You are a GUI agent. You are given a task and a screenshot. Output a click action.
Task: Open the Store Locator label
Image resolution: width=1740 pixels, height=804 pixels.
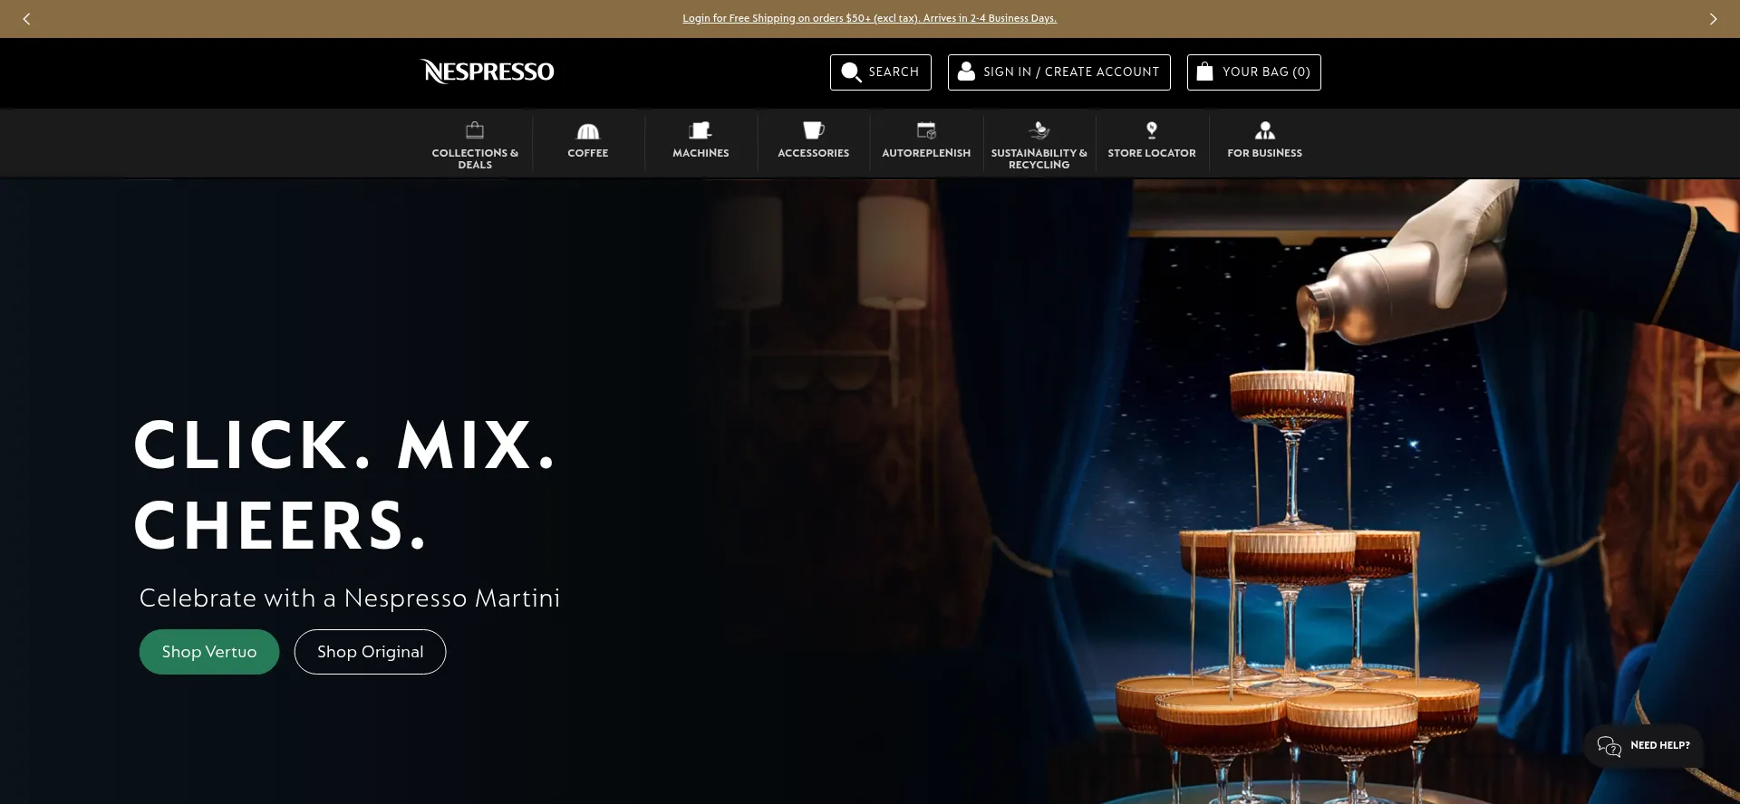click(1152, 153)
